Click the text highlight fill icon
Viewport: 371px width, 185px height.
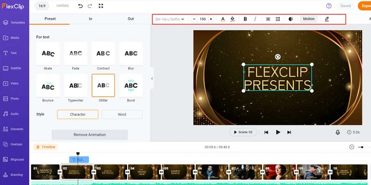pos(232,19)
